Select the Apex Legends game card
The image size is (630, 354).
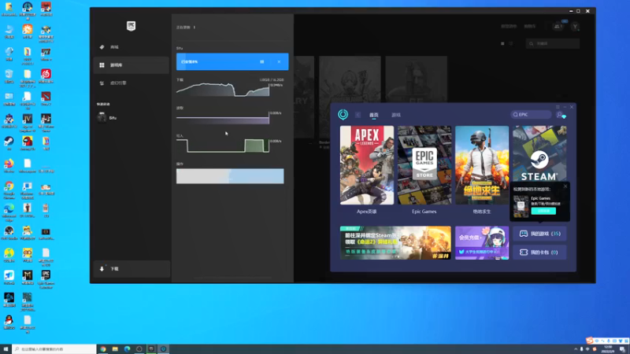click(367, 165)
